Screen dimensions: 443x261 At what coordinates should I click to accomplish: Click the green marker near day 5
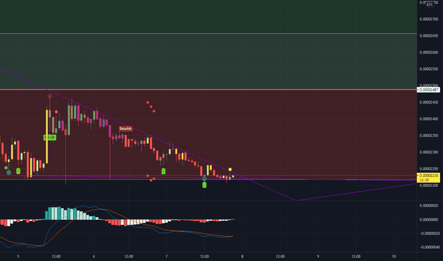[19, 171]
